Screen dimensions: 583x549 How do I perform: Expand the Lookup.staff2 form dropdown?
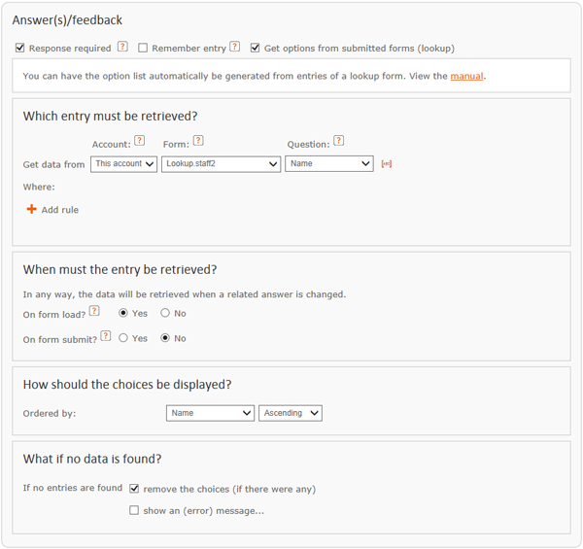click(221, 164)
